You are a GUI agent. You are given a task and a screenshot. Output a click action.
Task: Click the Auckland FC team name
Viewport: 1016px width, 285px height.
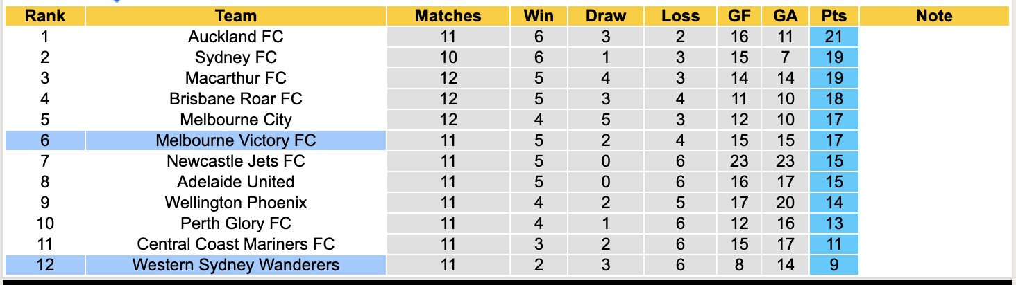coord(236,37)
